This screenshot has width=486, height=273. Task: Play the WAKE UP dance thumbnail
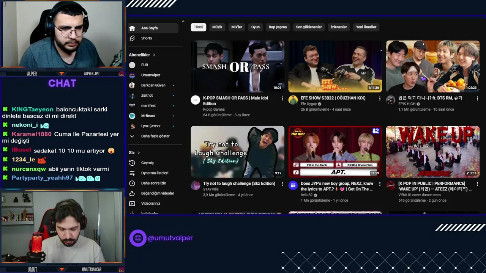[x=433, y=152]
